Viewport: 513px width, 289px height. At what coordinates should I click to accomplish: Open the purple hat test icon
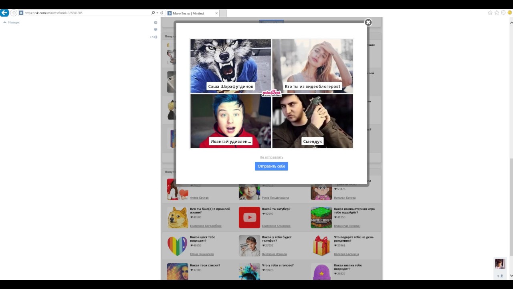pos(321,271)
